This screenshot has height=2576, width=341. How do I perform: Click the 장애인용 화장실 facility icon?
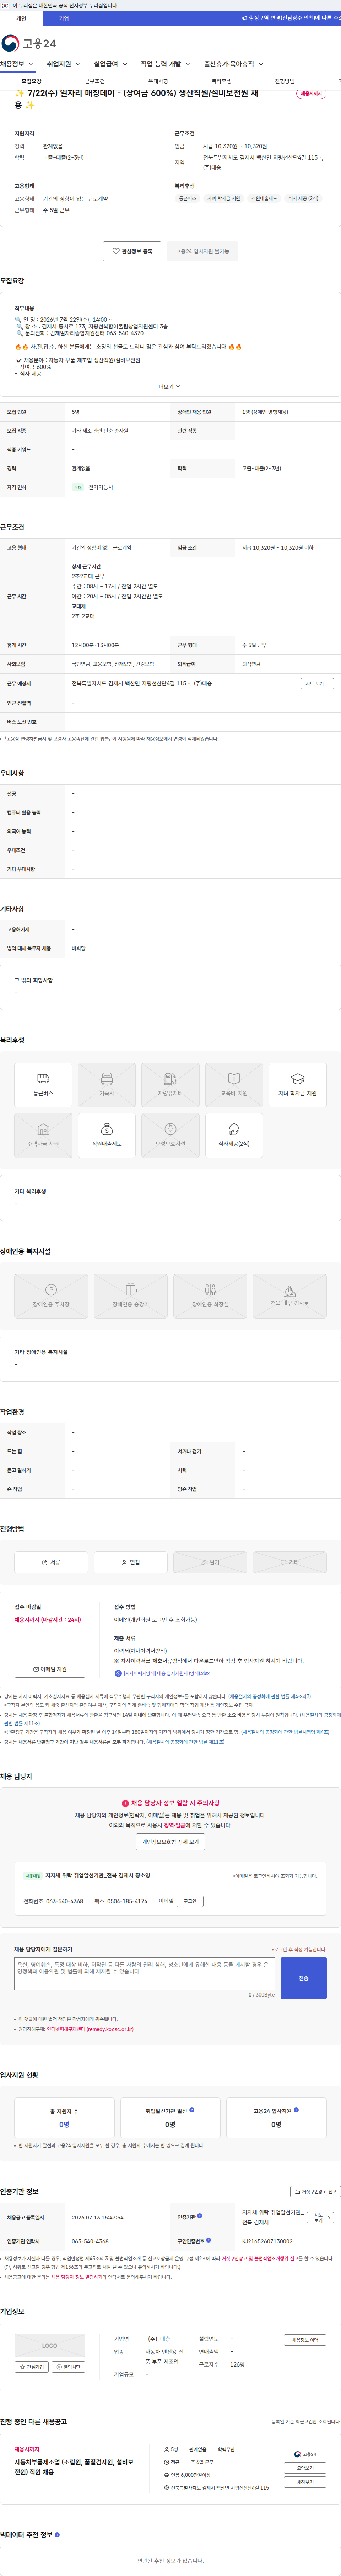click(210, 1296)
